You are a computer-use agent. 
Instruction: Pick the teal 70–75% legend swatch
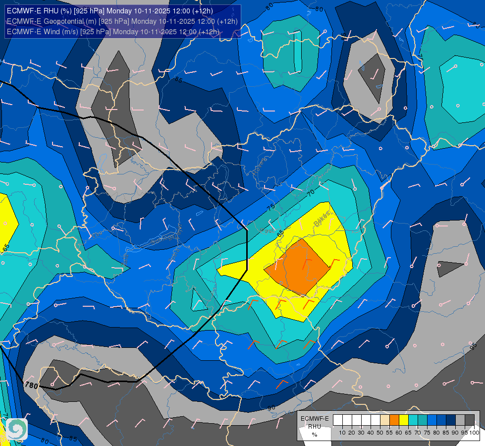423,420
